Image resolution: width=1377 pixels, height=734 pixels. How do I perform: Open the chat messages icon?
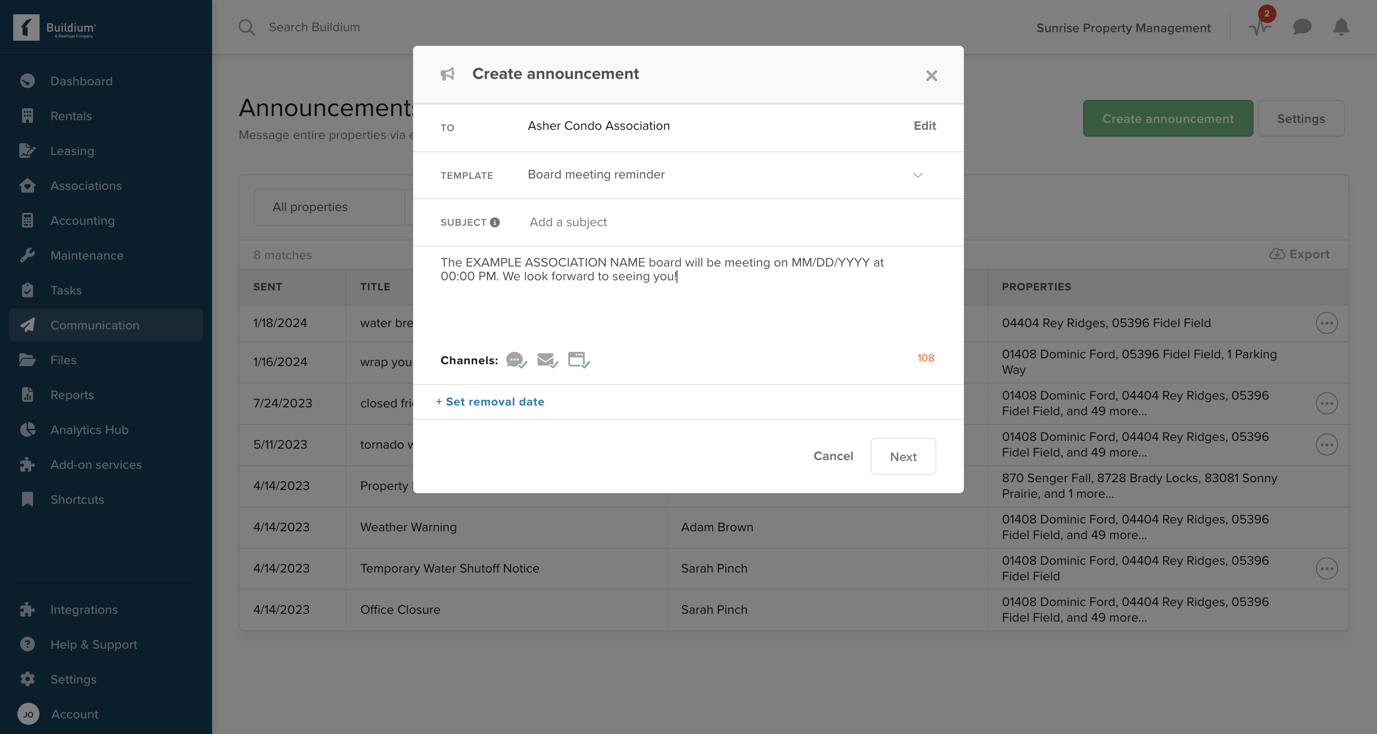pos(1302,27)
